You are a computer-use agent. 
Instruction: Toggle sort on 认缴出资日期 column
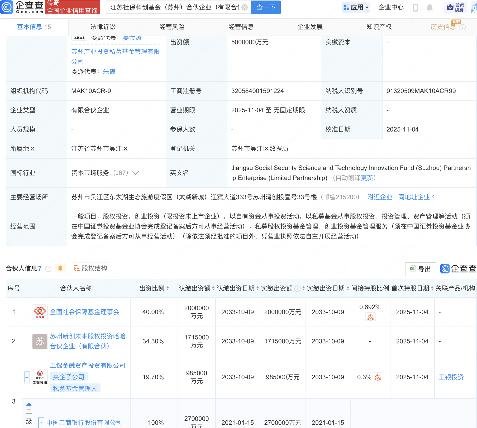pyautogui.click(x=257, y=289)
